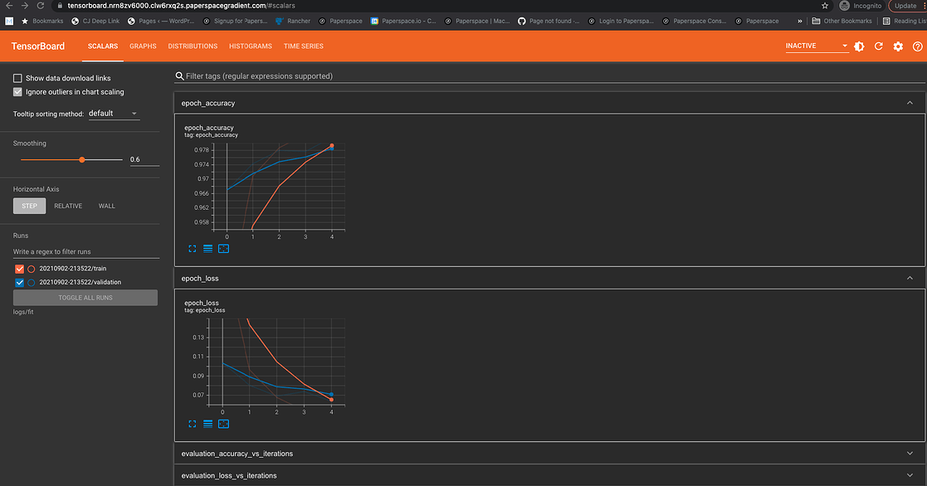
Task: Set horizontal axis to STEP
Action: 30,206
